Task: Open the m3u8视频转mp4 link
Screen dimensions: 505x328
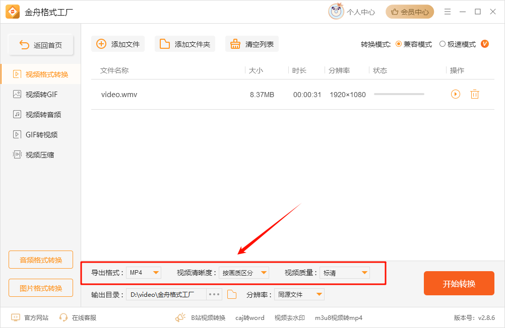Action: (x=339, y=318)
